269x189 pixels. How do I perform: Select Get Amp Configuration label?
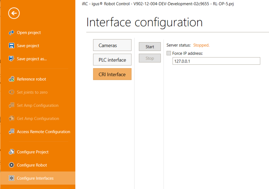click(38, 119)
